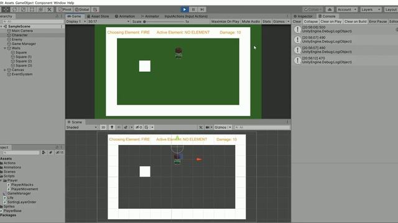Select the Move tool in toolbar

click(x=6, y=10)
